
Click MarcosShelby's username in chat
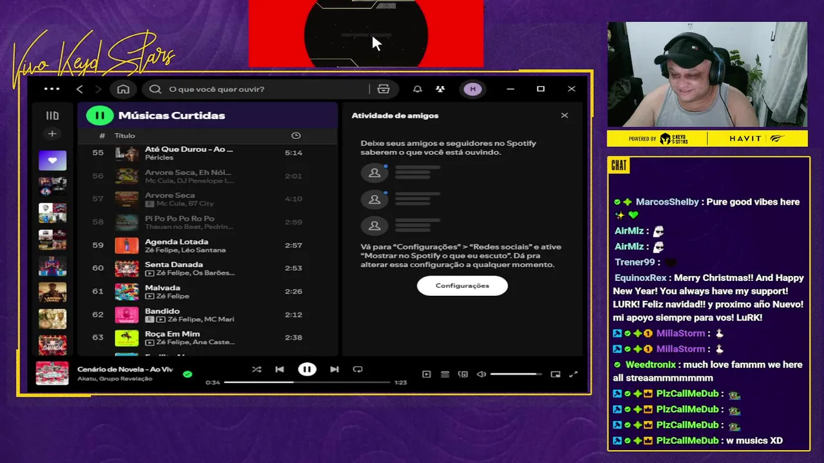click(667, 202)
